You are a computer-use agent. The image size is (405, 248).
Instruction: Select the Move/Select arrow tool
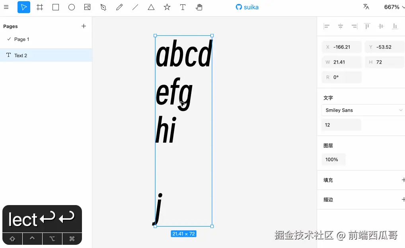tap(24, 7)
